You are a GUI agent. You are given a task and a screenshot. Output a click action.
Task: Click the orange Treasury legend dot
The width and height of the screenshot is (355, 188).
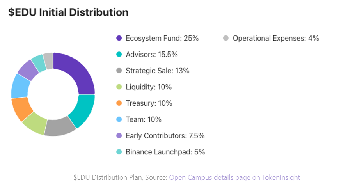119,103
